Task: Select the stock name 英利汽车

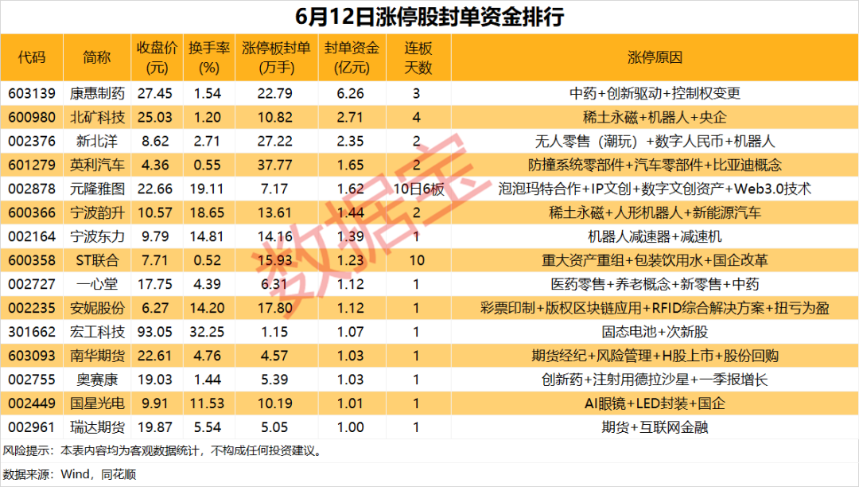Action: [97, 165]
